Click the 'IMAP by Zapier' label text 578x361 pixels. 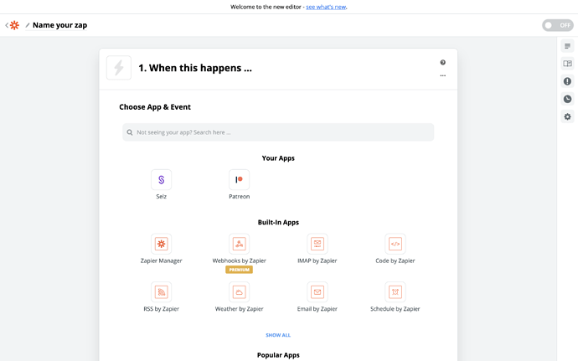click(317, 260)
